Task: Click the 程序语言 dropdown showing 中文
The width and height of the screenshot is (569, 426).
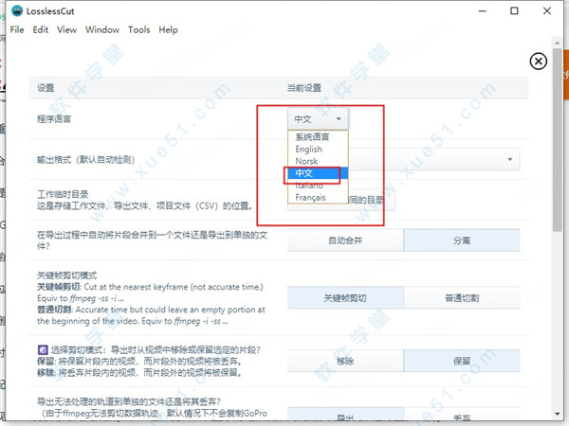Action: pyautogui.click(x=319, y=119)
